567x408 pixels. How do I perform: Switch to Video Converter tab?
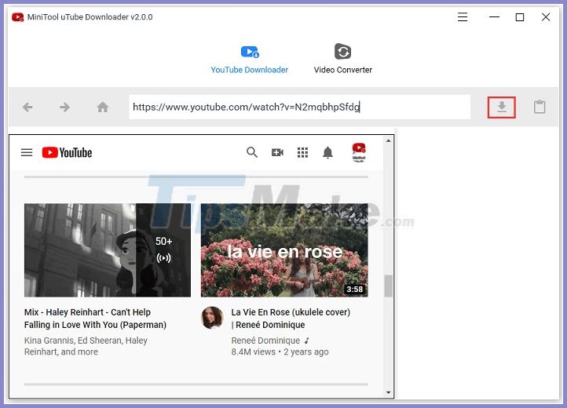(x=343, y=59)
